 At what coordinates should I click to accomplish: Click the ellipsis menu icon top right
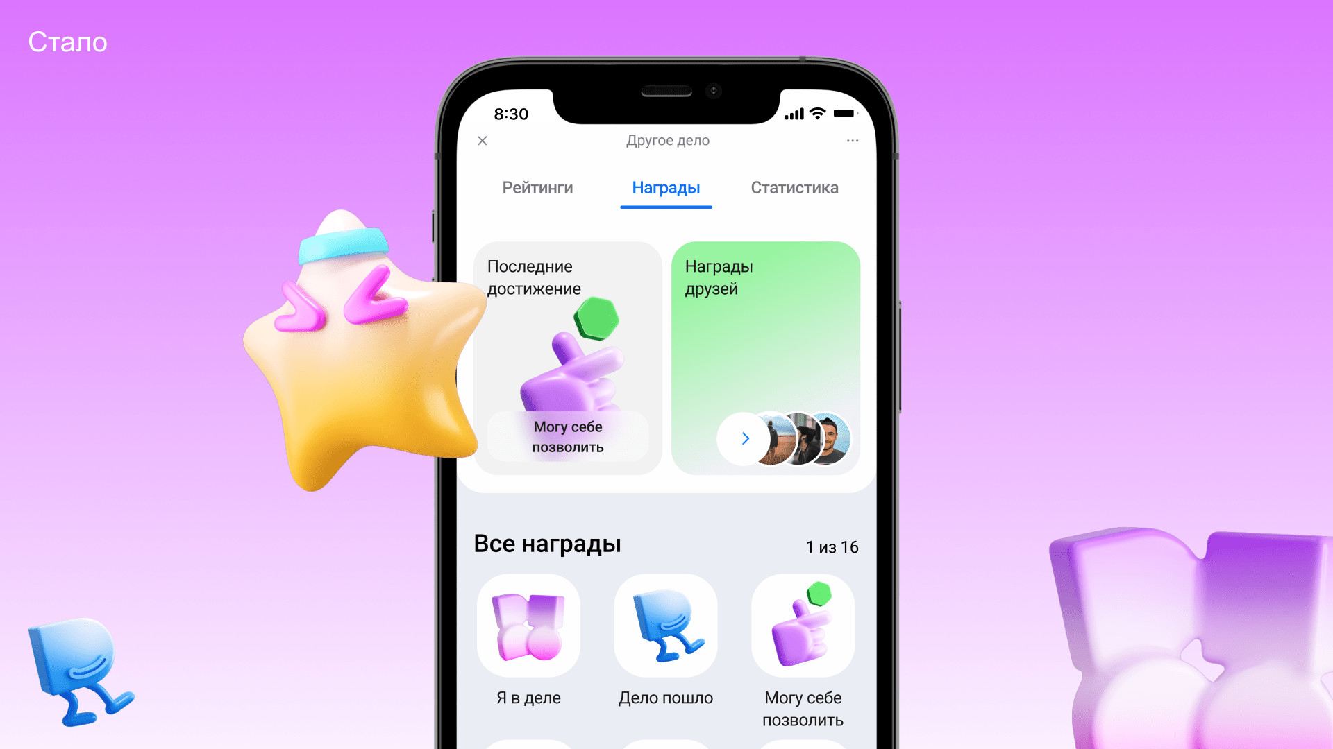coord(853,141)
